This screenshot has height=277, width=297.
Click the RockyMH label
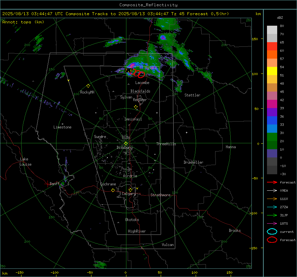[87, 92]
